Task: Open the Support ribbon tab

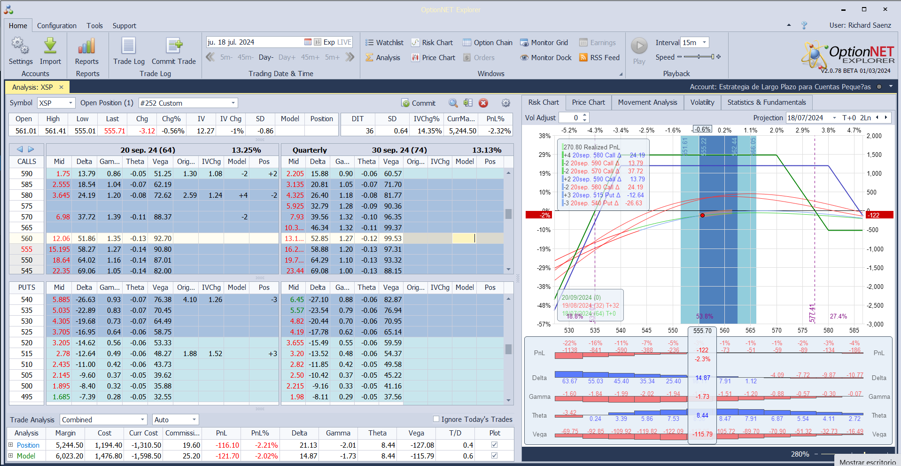Action: tap(124, 26)
